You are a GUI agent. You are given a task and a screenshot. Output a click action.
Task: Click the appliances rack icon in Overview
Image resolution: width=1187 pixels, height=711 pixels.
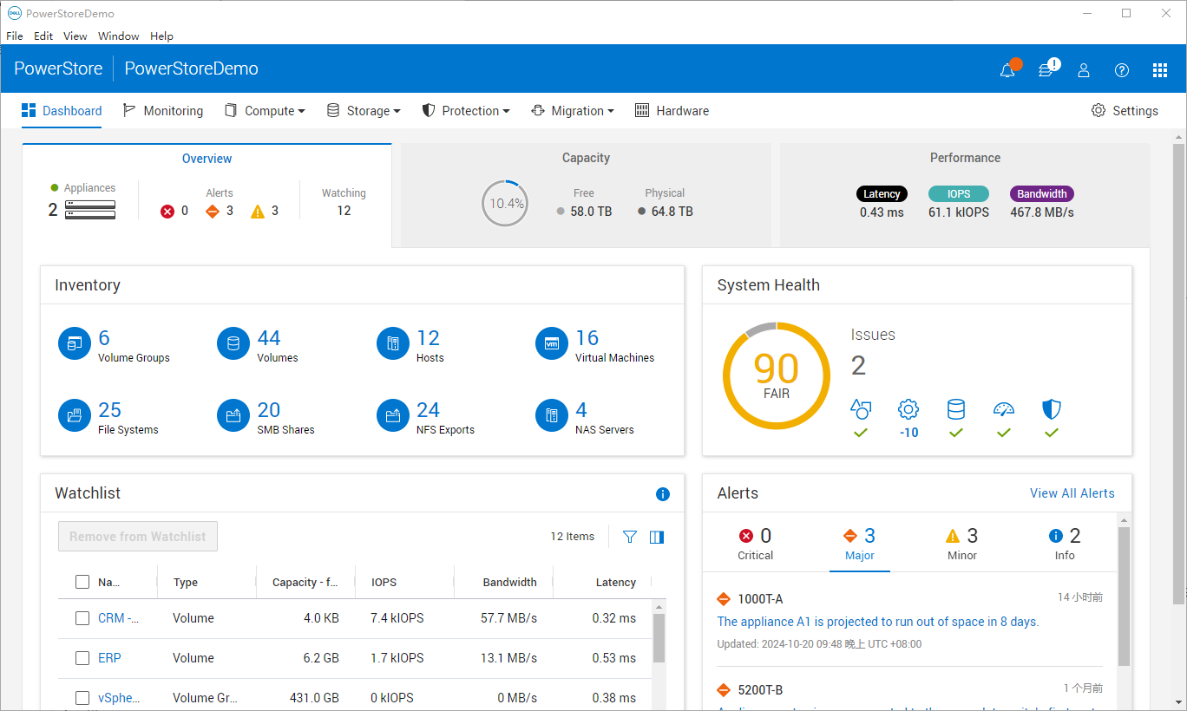pos(89,210)
